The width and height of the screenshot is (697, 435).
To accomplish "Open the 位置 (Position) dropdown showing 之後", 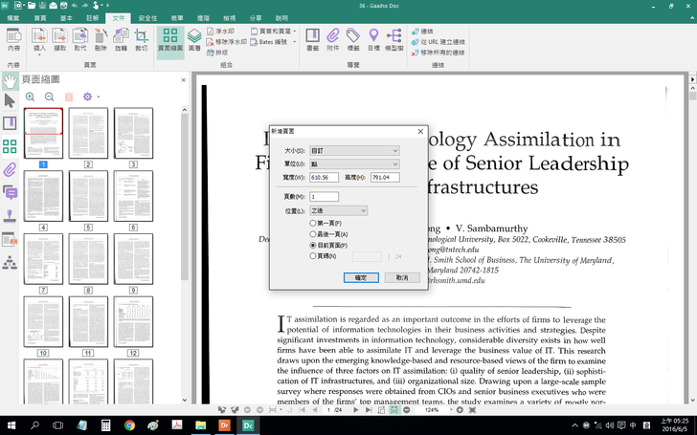I will [x=338, y=210].
